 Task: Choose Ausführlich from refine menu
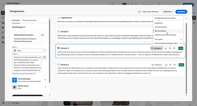(x=168, y=23)
